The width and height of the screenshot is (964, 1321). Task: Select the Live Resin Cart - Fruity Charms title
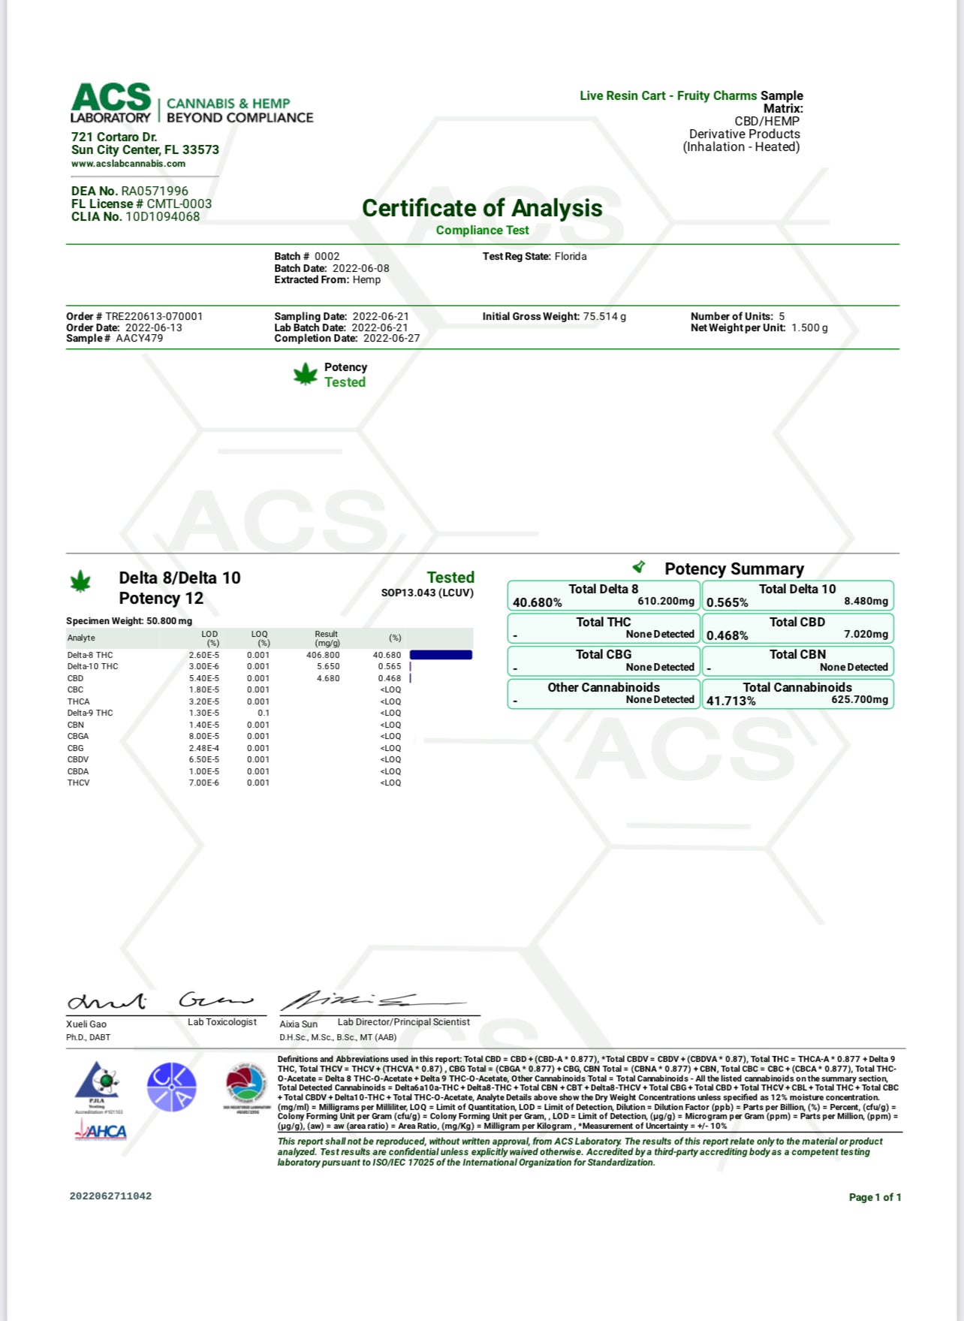pyautogui.click(x=668, y=95)
